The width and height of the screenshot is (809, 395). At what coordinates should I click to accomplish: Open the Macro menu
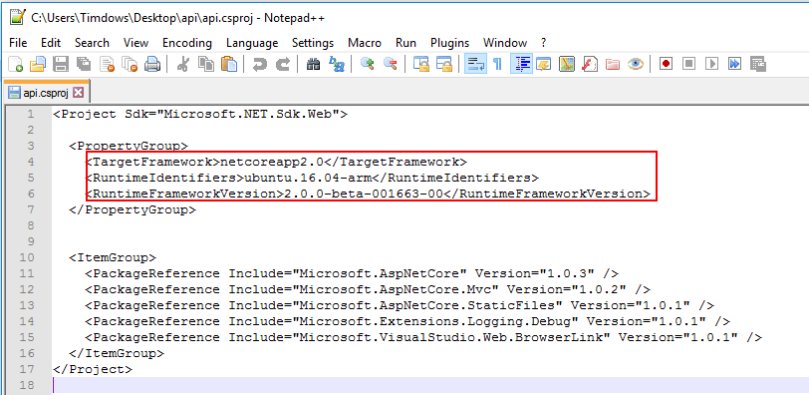(365, 43)
